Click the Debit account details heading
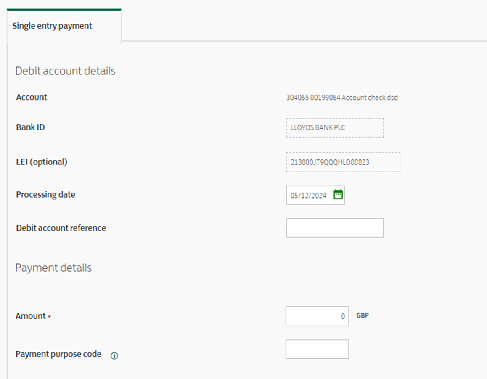The image size is (487, 379). coord(65,71)
